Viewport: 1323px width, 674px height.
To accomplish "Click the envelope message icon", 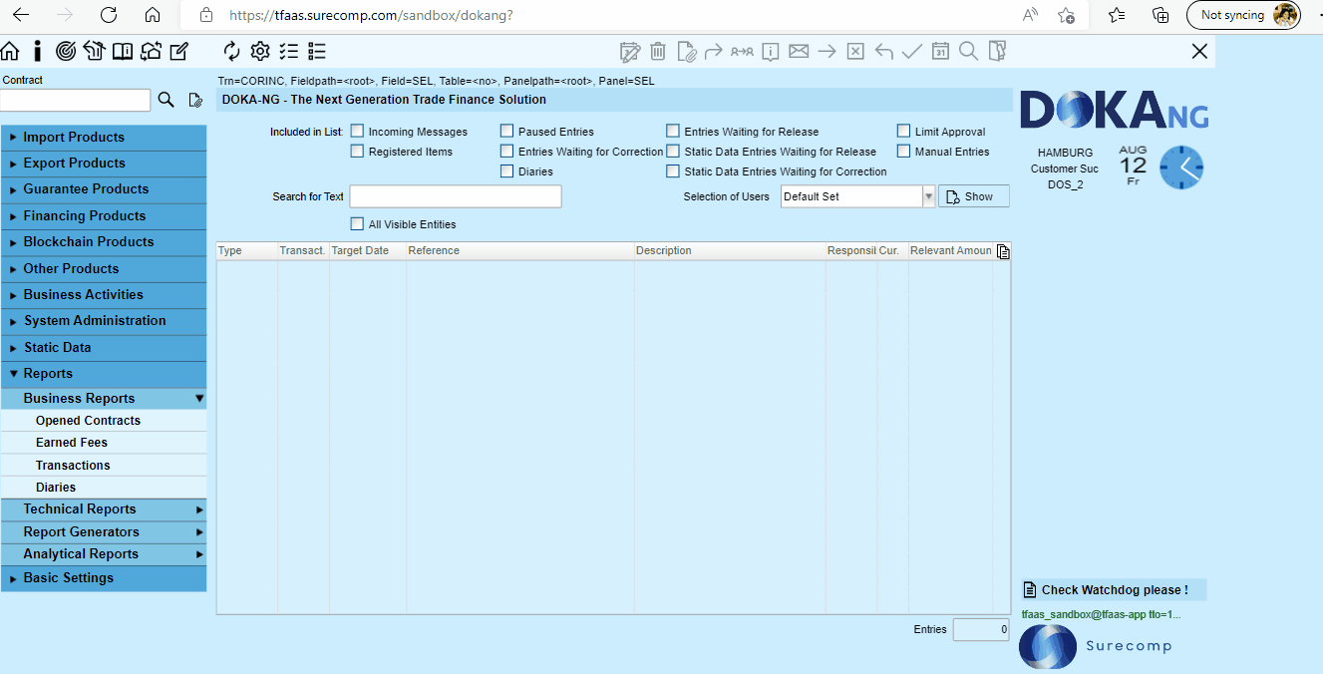I will [799, 51].
